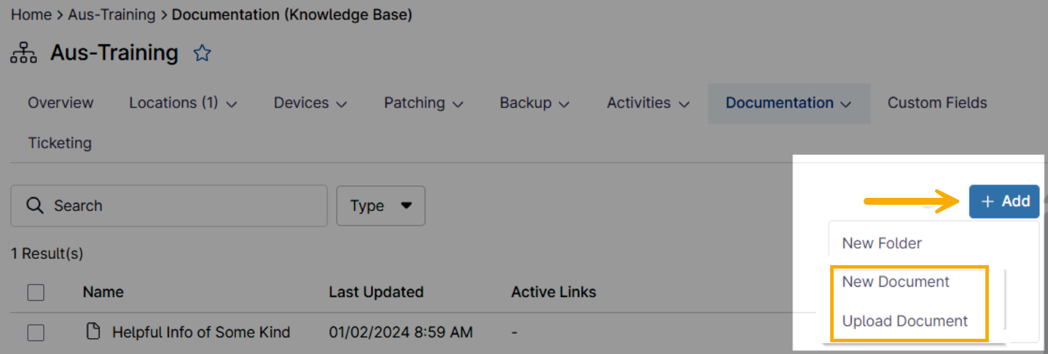Check the Helpful Info of Some Kind row

tap(36, 332)
